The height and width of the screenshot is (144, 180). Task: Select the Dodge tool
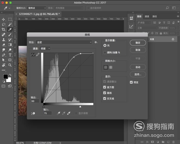[x=10, y=50]
